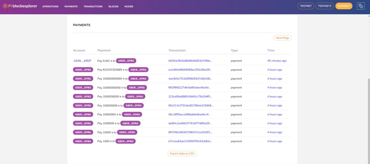Click source account badge of 10000000000 π row
Image resolution: width=370 pixels, height=164 pixels.
tap(83, 88)
